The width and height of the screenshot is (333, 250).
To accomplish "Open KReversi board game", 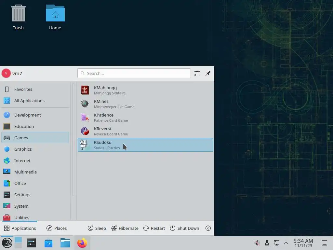I will coord(145,131).
